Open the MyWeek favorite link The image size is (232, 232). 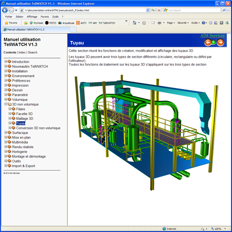36,23
